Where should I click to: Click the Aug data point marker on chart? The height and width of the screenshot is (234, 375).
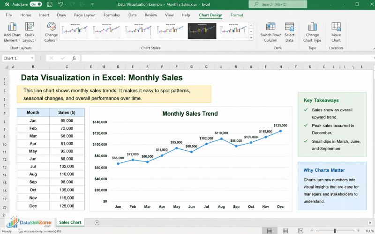click(221, 139)
